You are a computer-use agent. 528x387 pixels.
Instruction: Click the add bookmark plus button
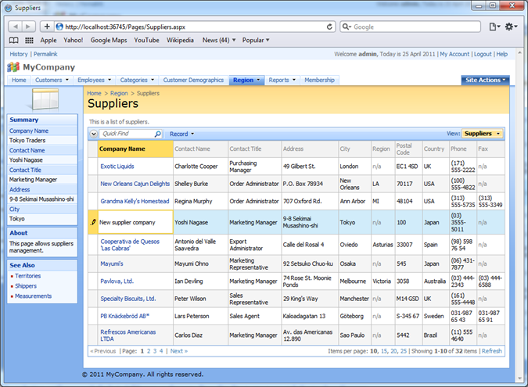tap(47, 27)
